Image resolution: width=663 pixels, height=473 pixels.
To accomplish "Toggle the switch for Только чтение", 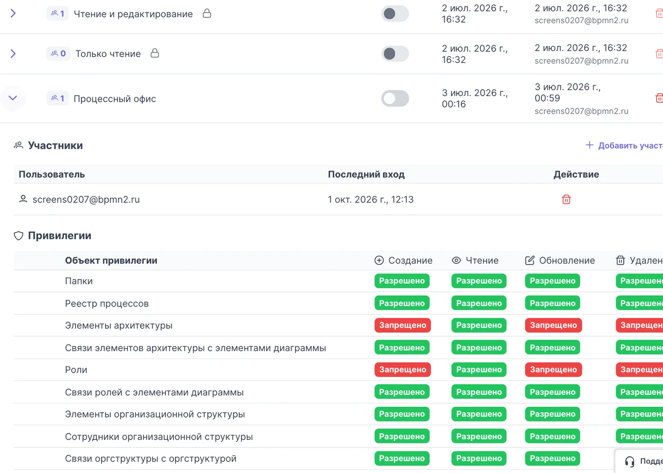I will (395, 53).
